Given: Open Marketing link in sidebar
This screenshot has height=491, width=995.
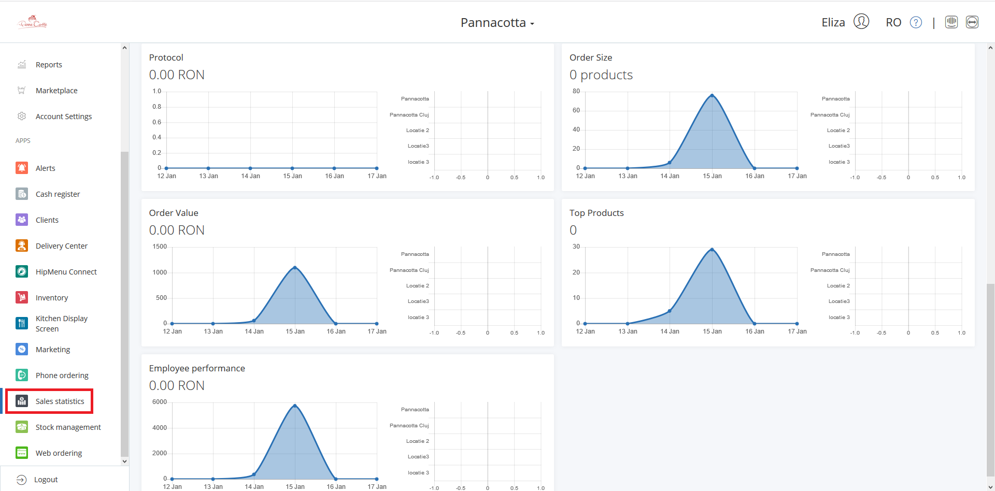Looking at the screenshot, I should [53, 350].
